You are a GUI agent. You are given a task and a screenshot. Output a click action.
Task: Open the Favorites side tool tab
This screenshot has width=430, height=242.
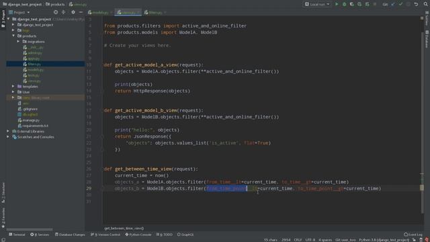[x=3, y=218]
